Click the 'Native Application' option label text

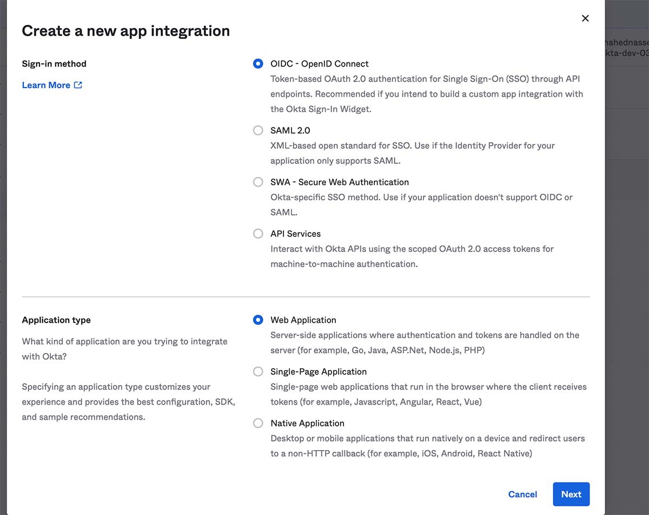click(x=307, y=424)
